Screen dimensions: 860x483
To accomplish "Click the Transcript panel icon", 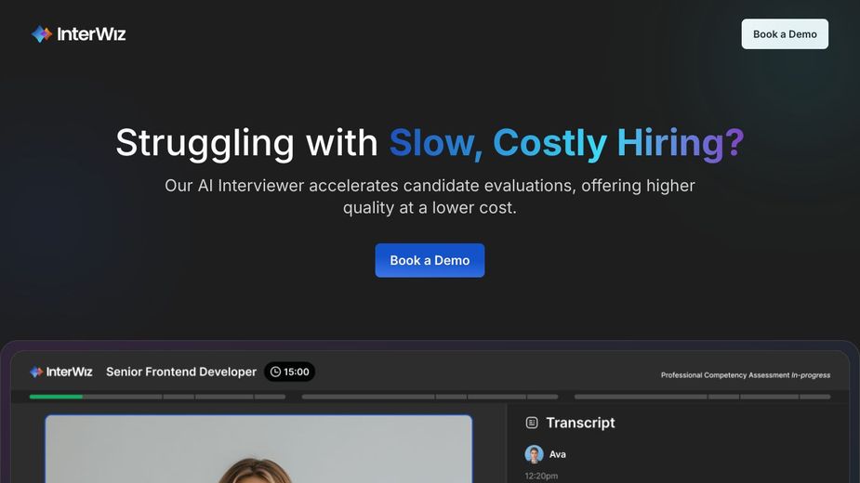I will [x=532, y=423].
